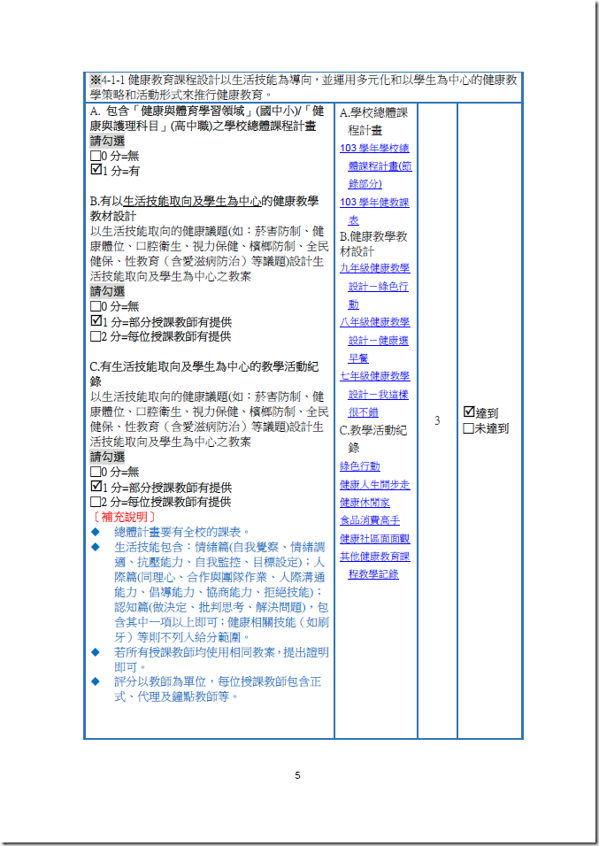Tick section C '2 分=每位授課教師有提供' checkbox

tap(96, 503)
